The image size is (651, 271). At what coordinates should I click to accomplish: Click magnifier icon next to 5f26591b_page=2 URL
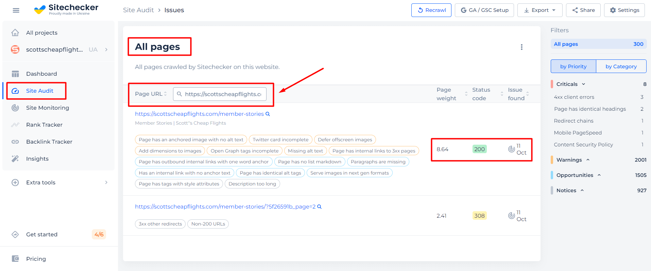tap(319, 206)
